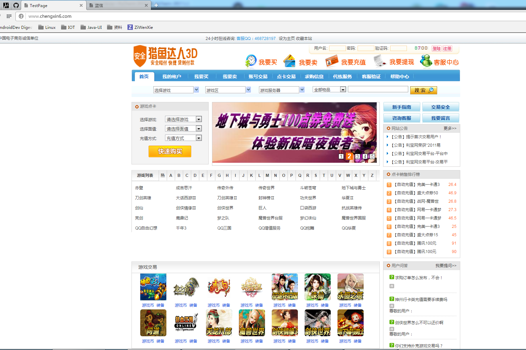Click the site info icon in address bar
The width and height of the screenshot is (526, 350).
[x=21, y=16]
